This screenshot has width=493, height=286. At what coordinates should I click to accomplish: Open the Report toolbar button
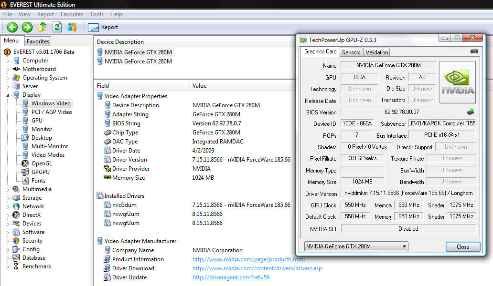click(x=103, y=27)
